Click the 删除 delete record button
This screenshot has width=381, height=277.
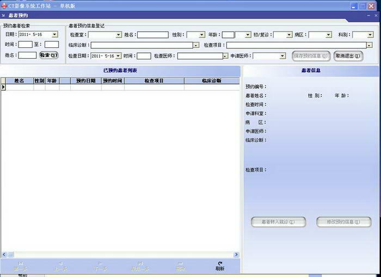click(x=180, y=266)
